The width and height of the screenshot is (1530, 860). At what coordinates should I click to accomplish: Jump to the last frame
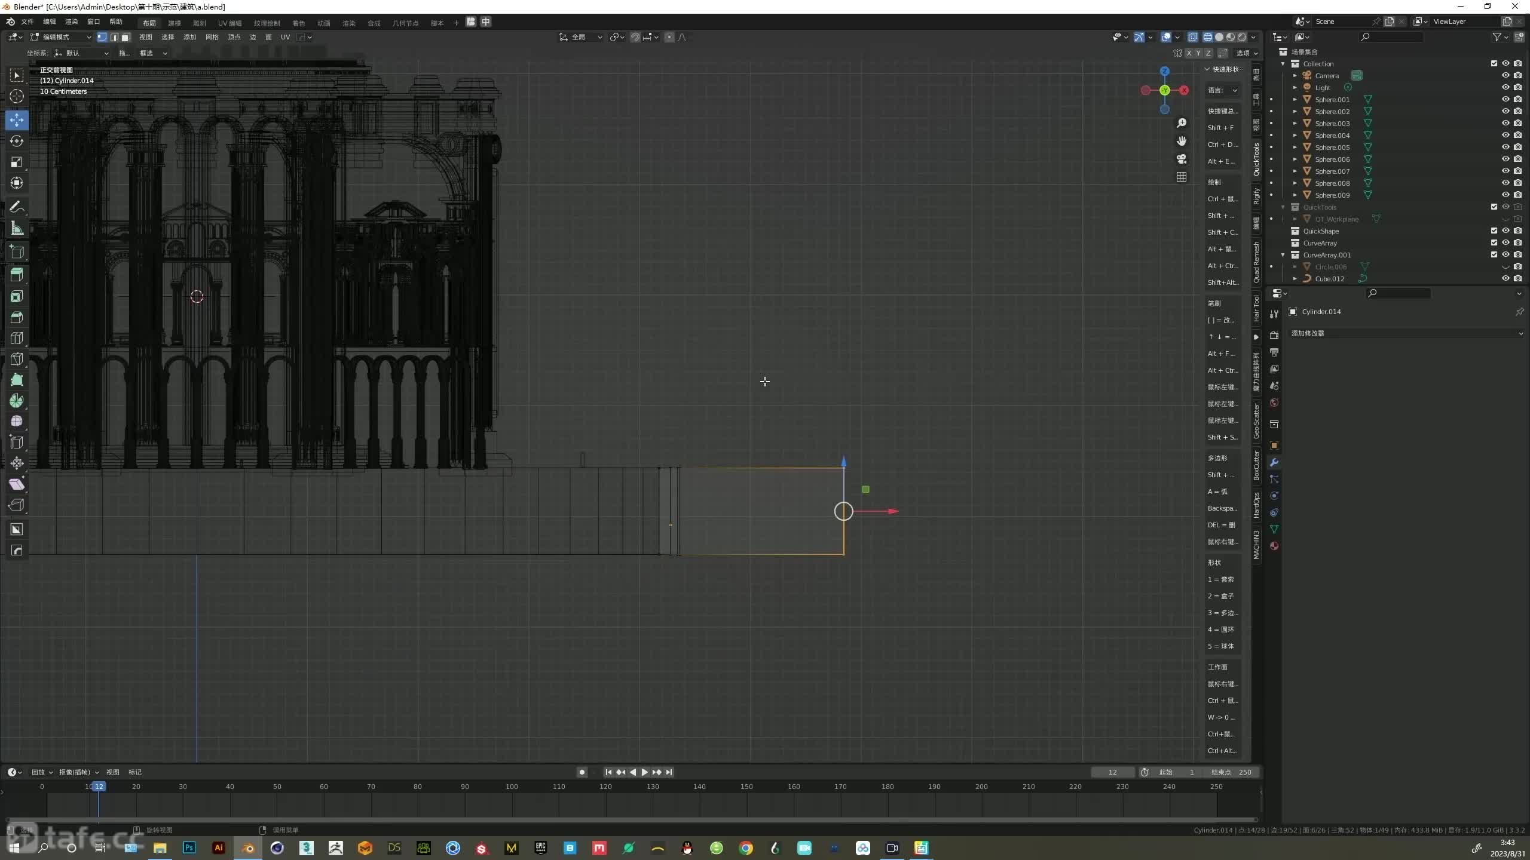coord(669,772)
